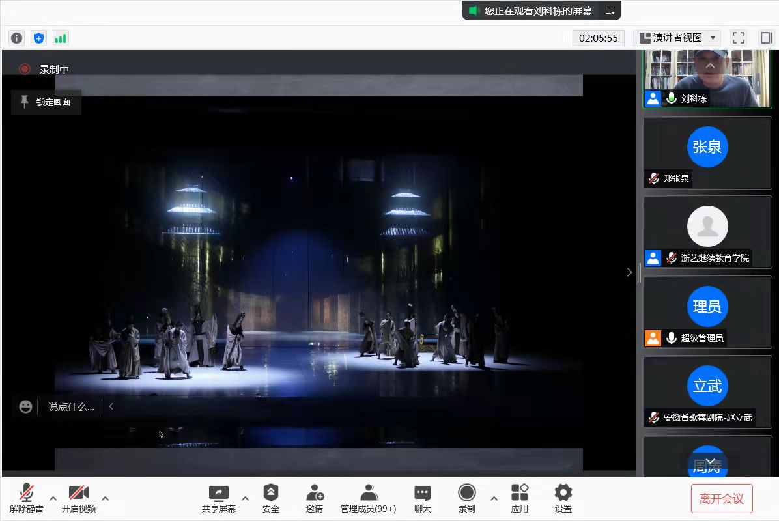Viewport: 779px width, 521px height.
Task: Open the Settings gear
Action: (563, 498)
